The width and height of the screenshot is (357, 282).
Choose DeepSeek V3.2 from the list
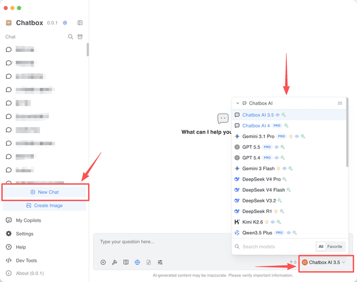pyautogui.click(x=289, y=201)
